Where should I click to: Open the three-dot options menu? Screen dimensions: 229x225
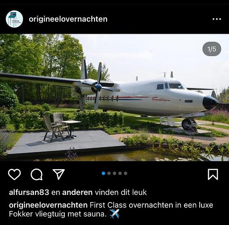pos(217,19)
